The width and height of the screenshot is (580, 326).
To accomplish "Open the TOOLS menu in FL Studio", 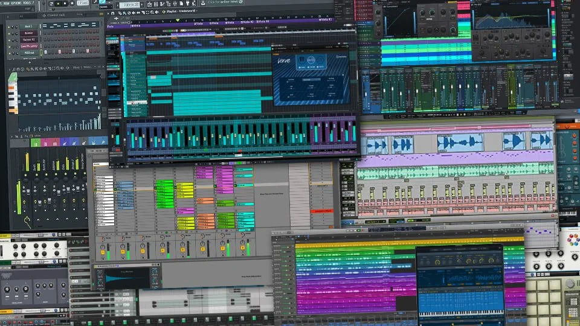I will coord(27,3).
